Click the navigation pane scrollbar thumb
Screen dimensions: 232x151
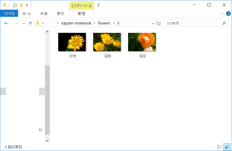click(x=47, y=100)
